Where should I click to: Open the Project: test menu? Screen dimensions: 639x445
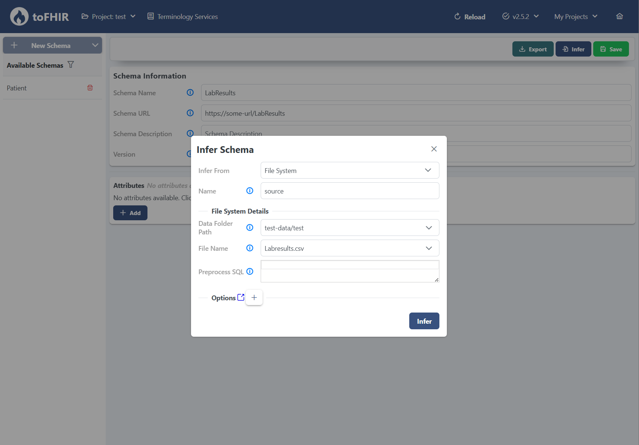108,16
